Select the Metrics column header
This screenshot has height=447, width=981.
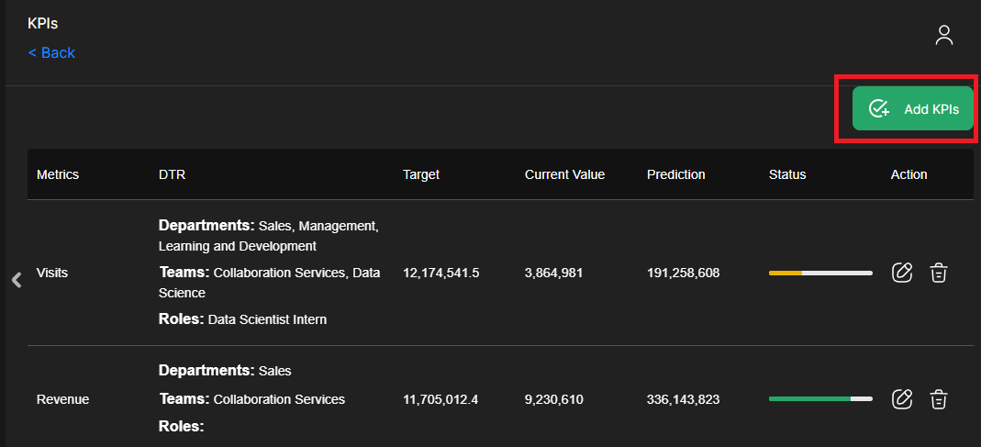pyautogui.click(x=58, y=174)
